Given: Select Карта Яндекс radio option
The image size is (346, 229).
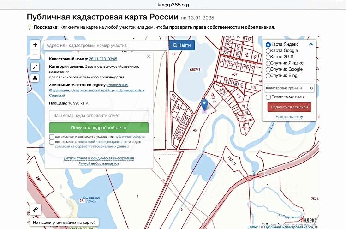Looking at the screenshot, I should (268, 45).
